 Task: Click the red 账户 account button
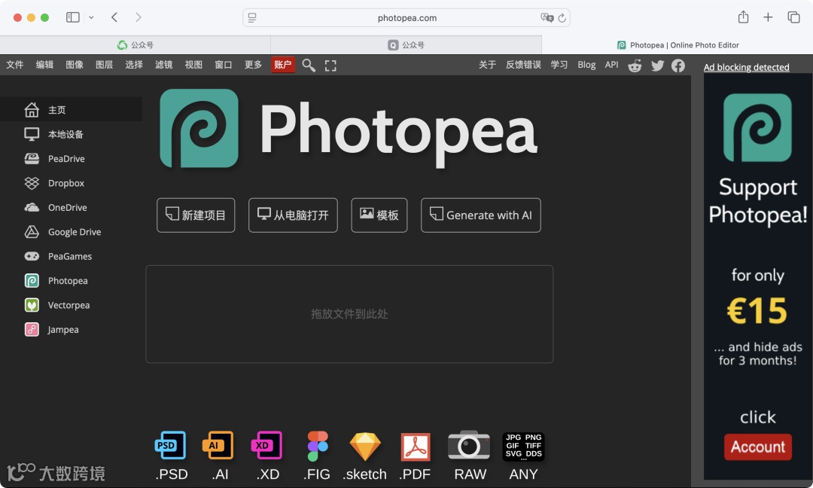[283, 65]
